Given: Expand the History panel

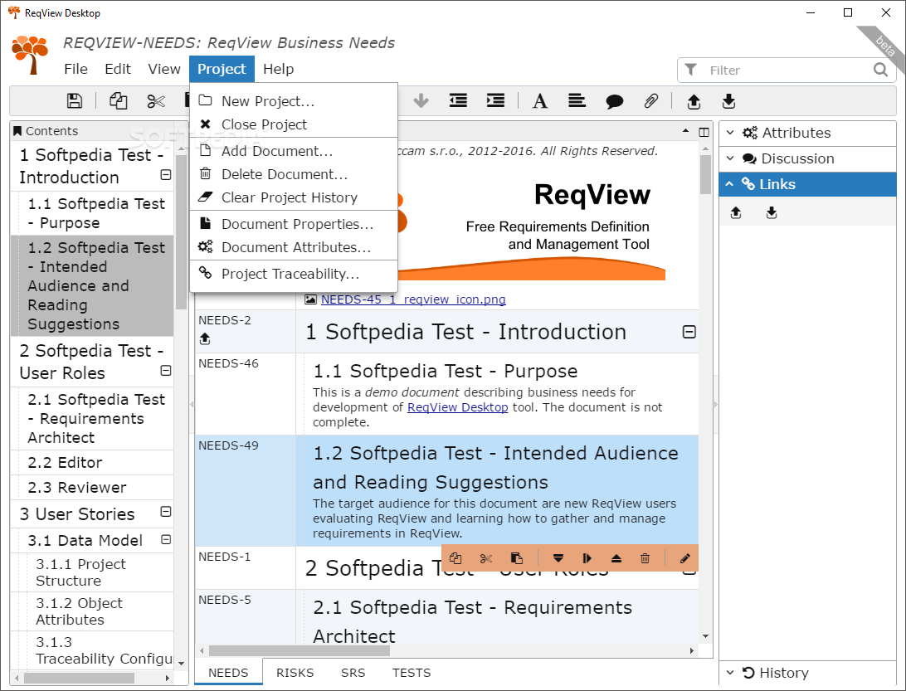Looking at the screenshot, I should (807, 673).
